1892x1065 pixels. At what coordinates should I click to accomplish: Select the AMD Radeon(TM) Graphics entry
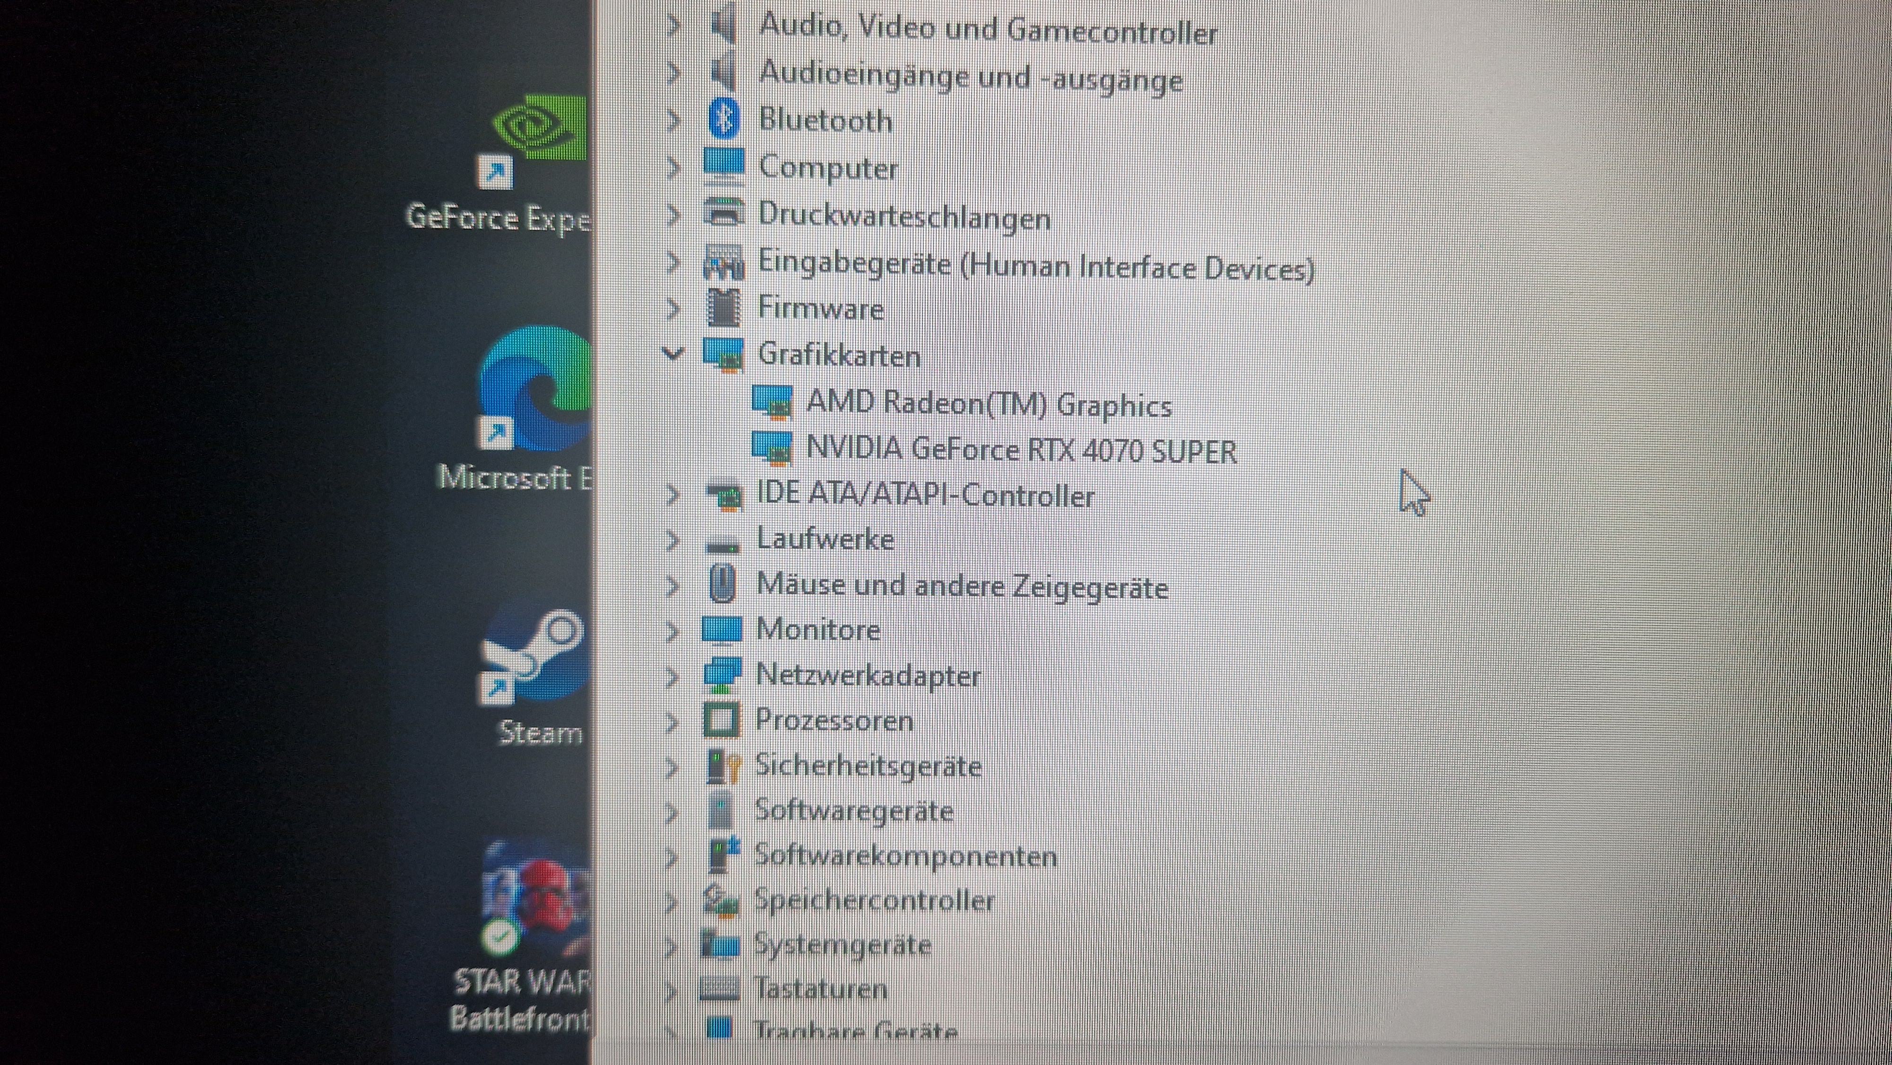(x=989, y=404)
